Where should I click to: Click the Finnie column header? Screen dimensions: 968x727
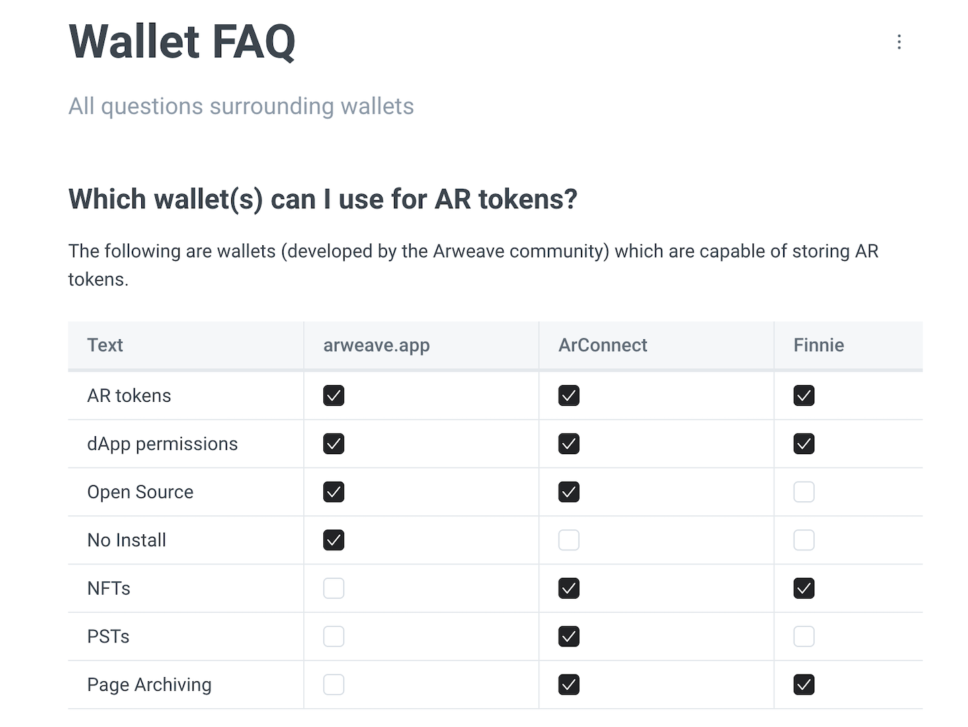pos(818,345)
